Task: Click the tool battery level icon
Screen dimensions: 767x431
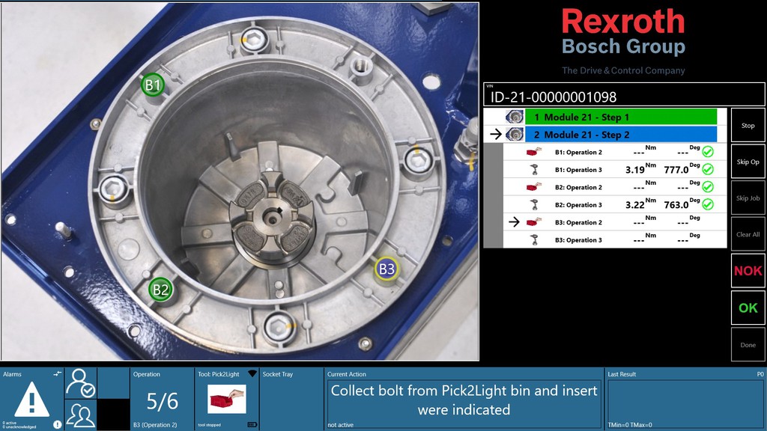Action: [252, 425]
